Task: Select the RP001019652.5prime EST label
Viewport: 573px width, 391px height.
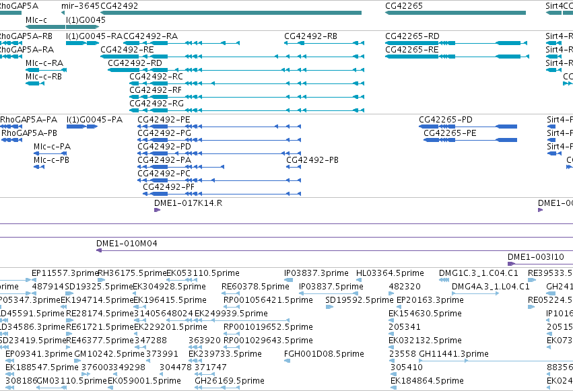Action: (268, 328)
